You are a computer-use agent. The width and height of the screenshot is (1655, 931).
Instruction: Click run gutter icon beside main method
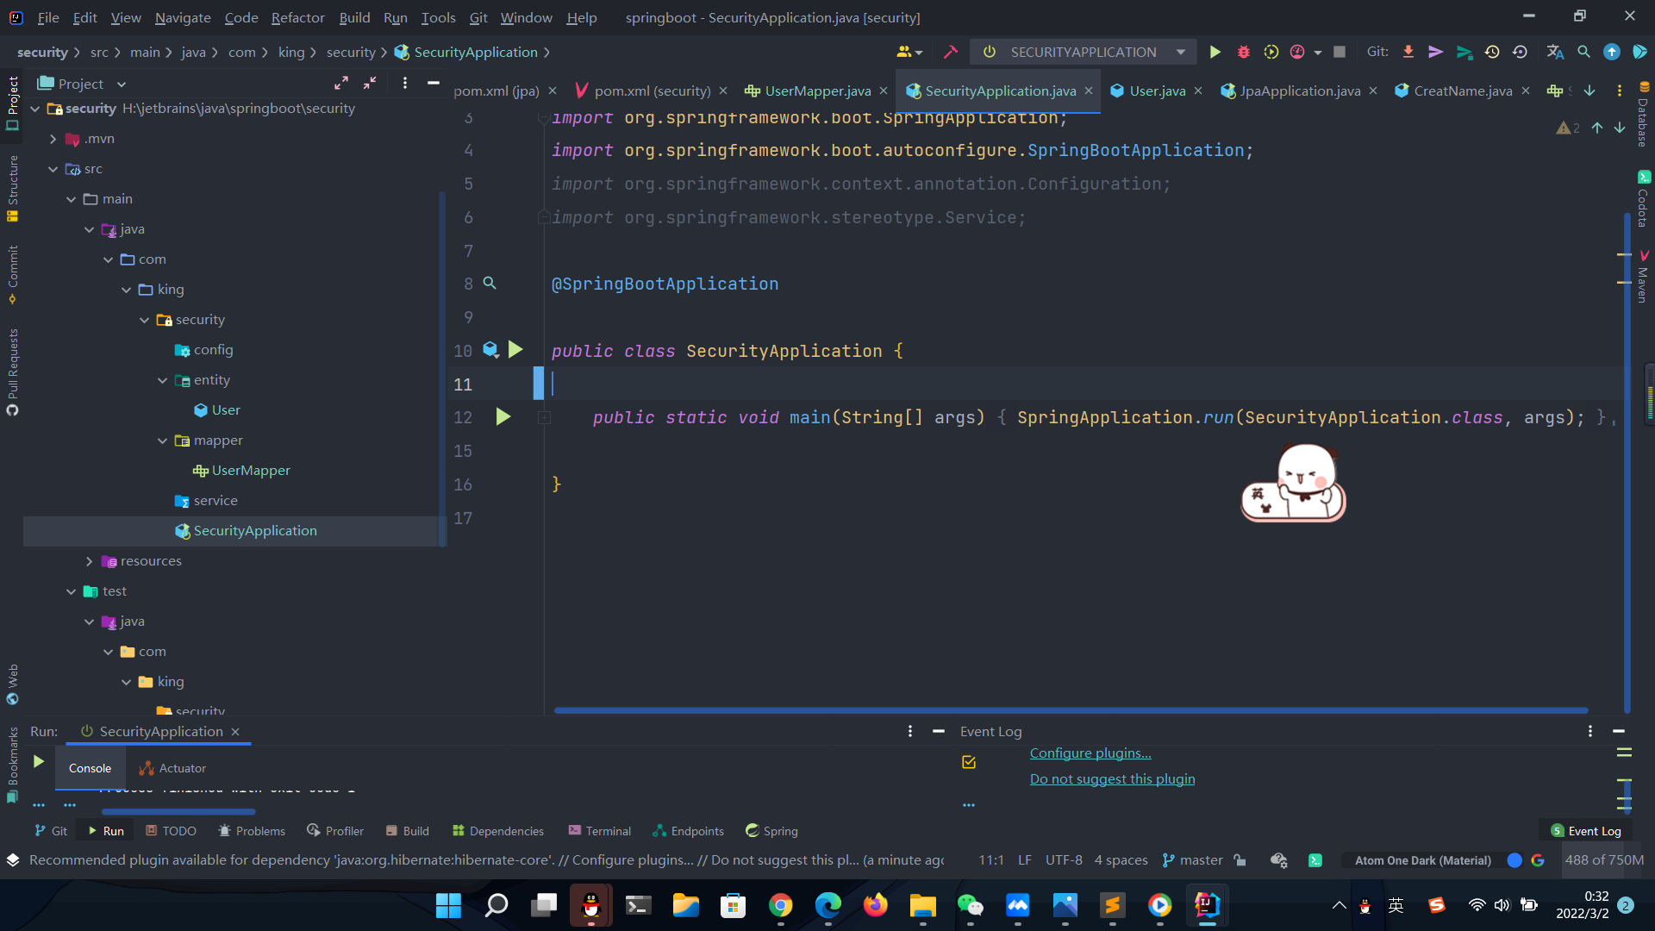[503, 417]
